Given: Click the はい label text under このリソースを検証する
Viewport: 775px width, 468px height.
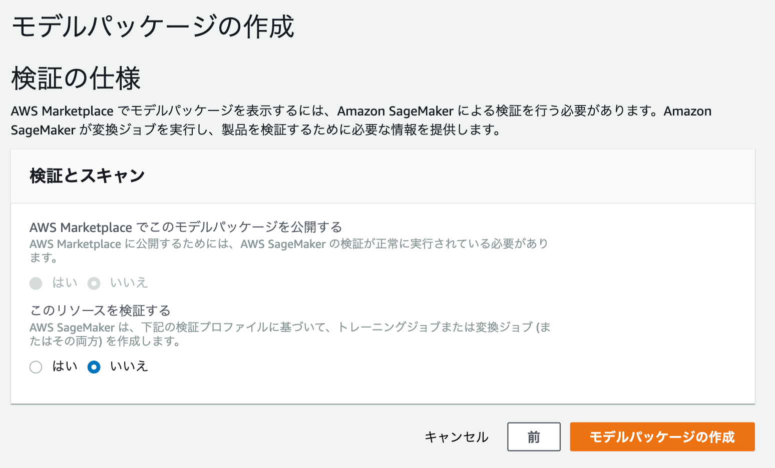Looking at the screenshot, I should click(65, 366).
